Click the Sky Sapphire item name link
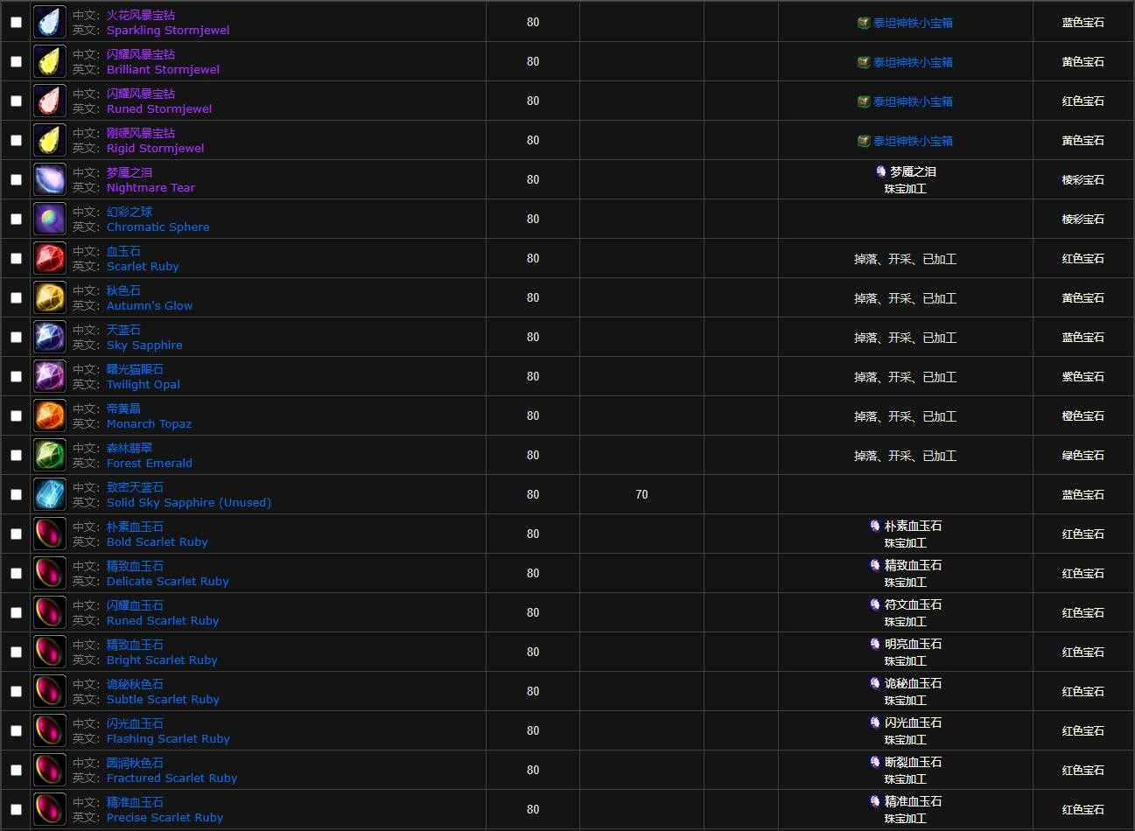1135x831 pixels. click(x=144, y=345)
